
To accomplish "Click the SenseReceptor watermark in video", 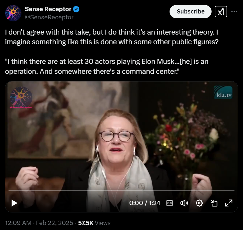I will click(21, 98).
